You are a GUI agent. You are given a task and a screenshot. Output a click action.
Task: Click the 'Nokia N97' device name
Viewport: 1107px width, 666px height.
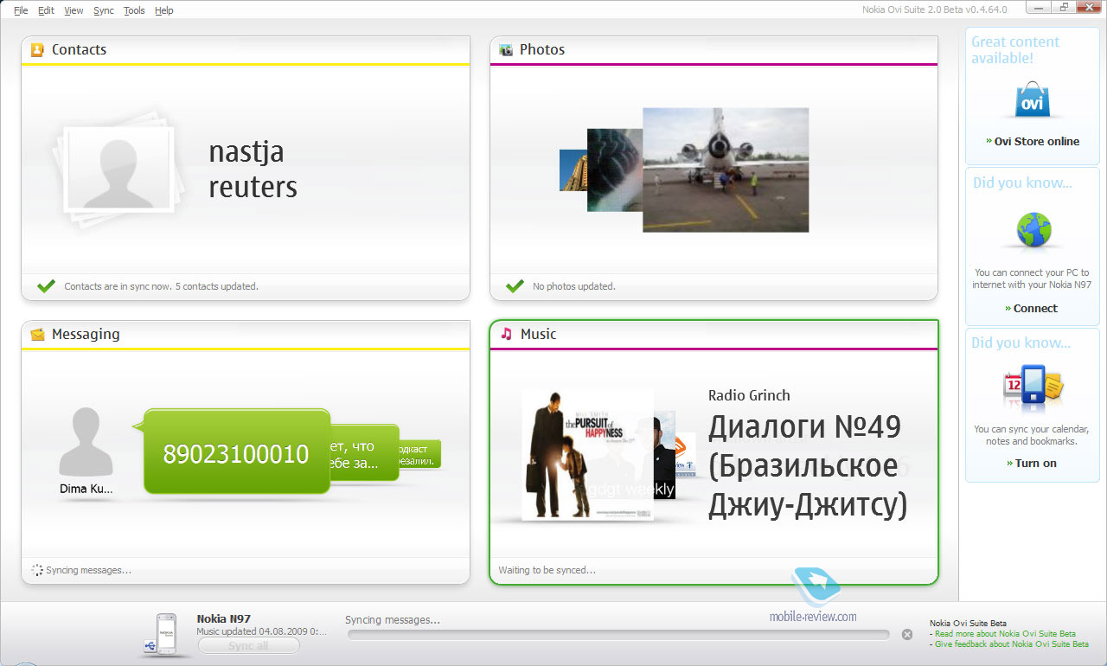(x=223, y=618)
